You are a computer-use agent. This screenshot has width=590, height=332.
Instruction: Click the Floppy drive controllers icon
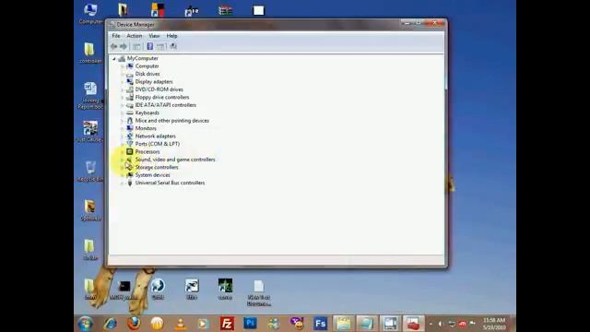click(130, 97)
